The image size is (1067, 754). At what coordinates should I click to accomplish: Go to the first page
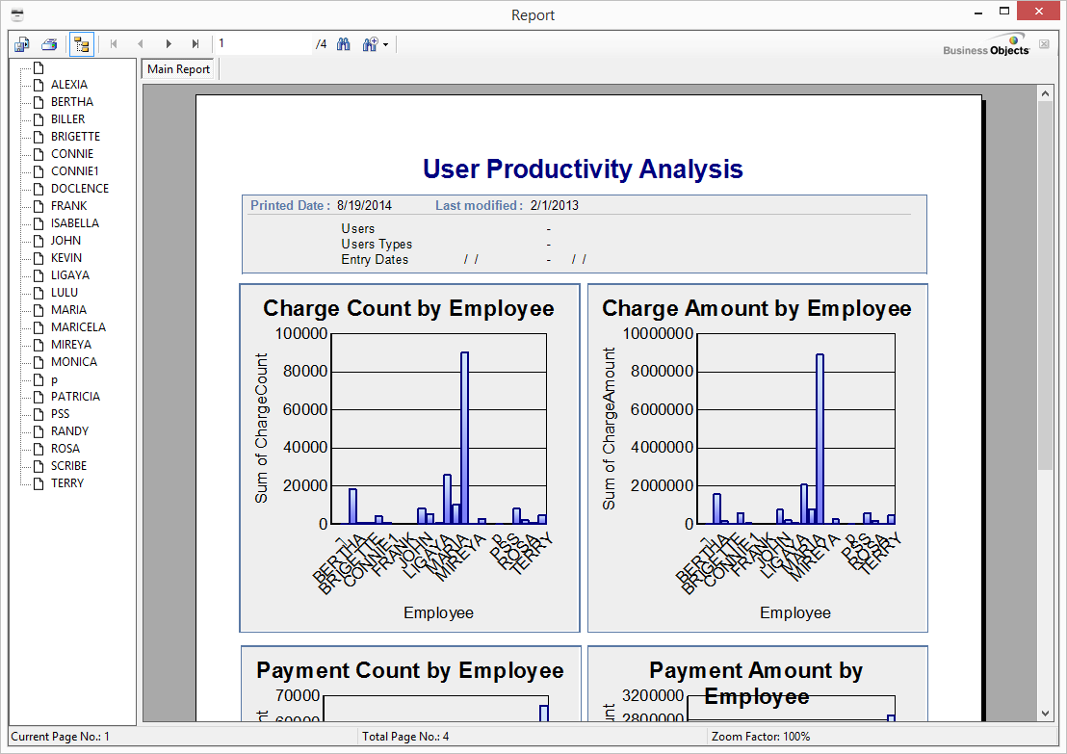[x=114, y=44]
